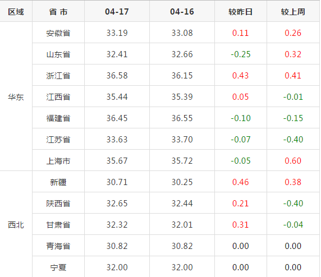Select the 新疆 row label
This screenshot has width=321, height=277.
[58, 182]
